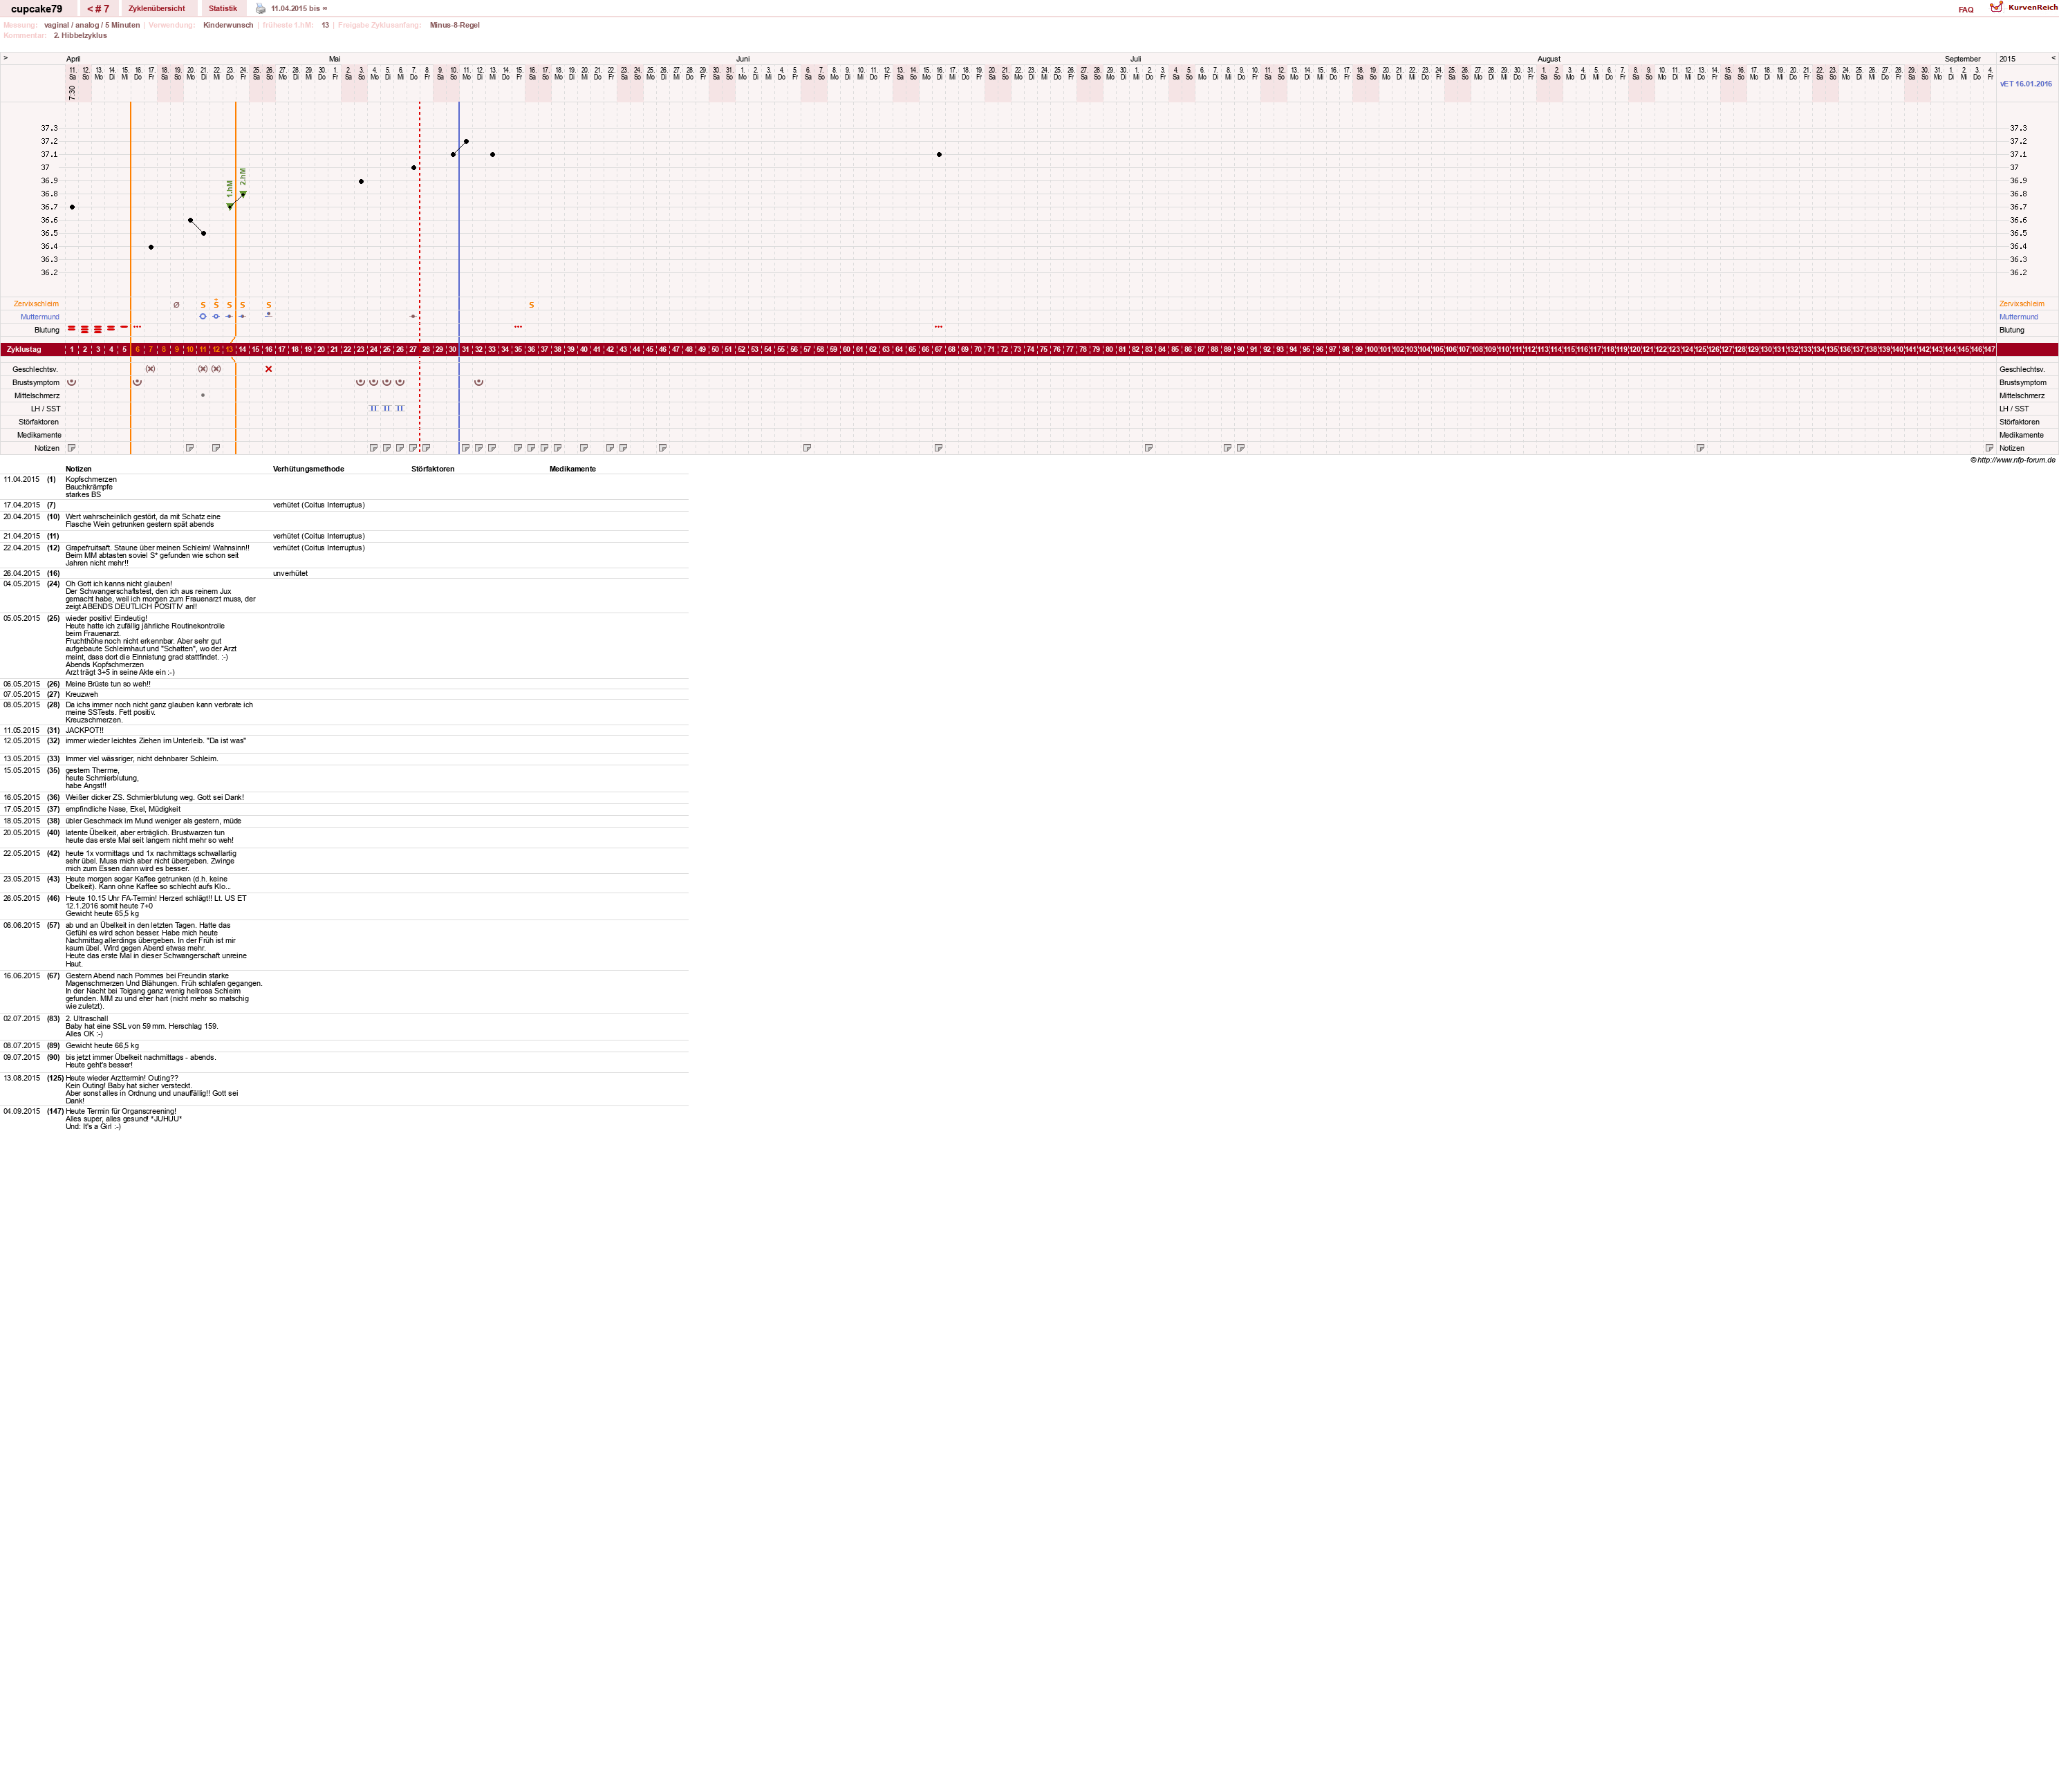2059x1792 pixels.
Task: Click the ø cervical mucus symbol on day 9
Action: (177, 304)
